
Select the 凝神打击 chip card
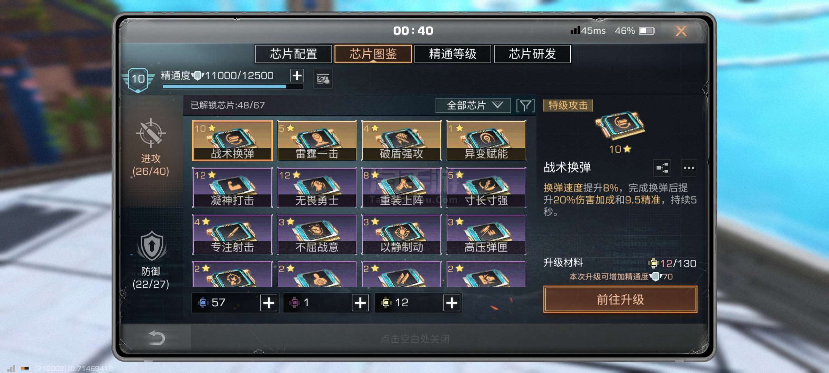coord(232,188)
